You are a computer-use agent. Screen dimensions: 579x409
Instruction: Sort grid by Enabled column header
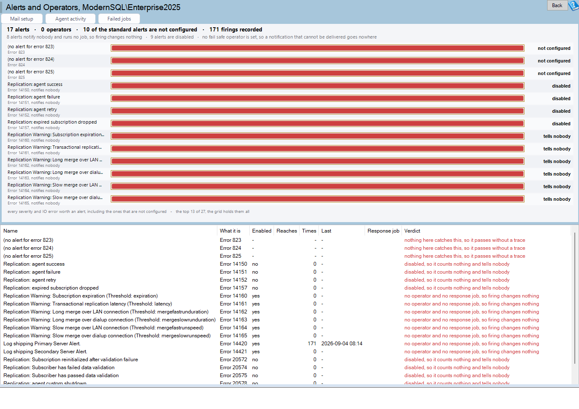pyautogui.click(x=262, y=231)
